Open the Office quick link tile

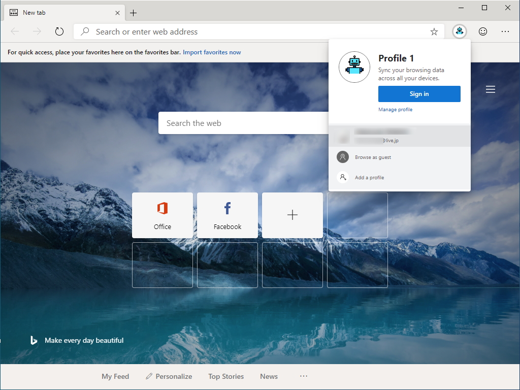(x=162, y=215)
